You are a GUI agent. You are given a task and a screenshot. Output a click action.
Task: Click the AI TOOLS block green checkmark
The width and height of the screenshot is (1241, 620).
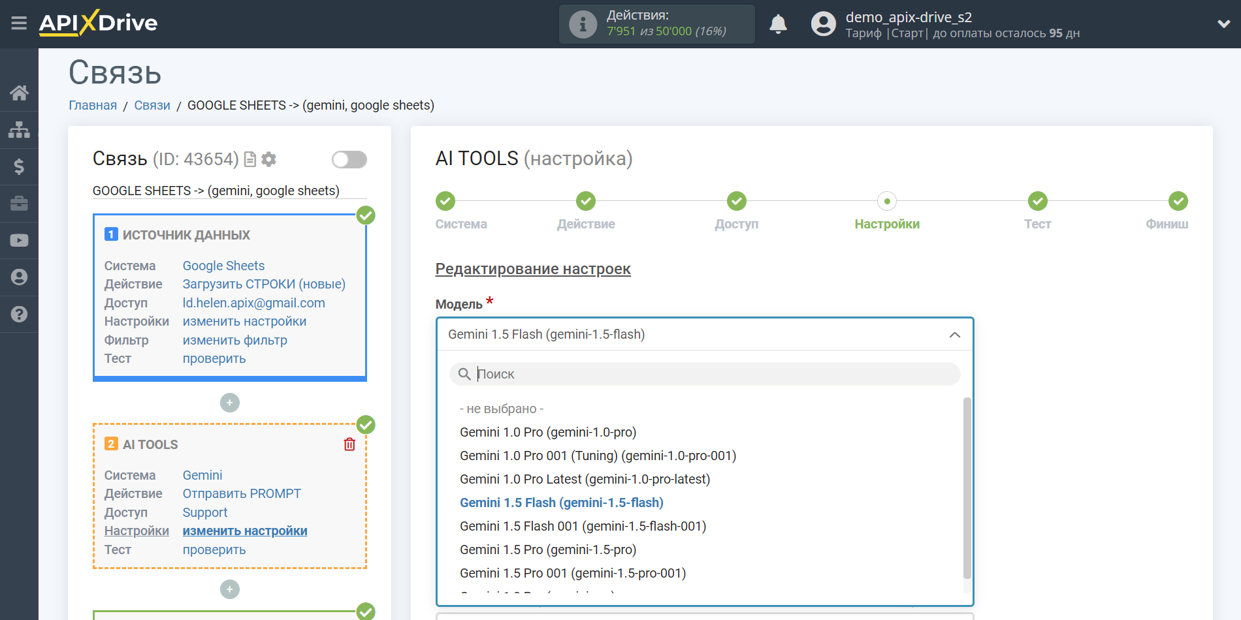(x=366, y=425)
